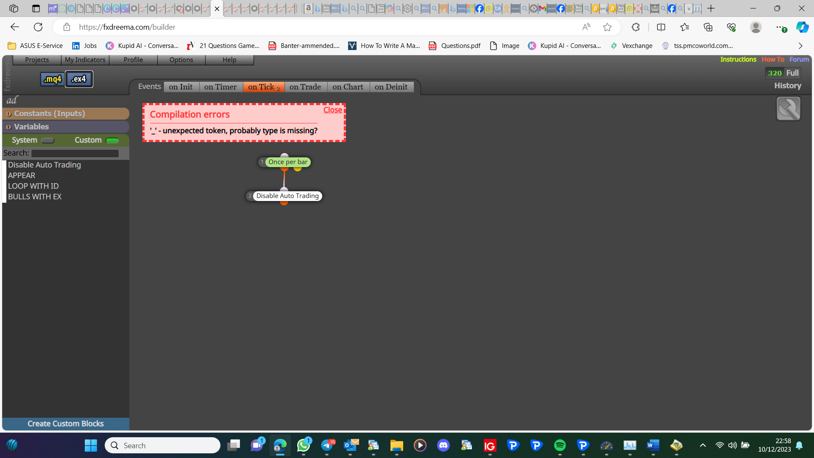Screen dimensions: 814x458
Task: Open browser profile avatar
Action: click(755, 27)
